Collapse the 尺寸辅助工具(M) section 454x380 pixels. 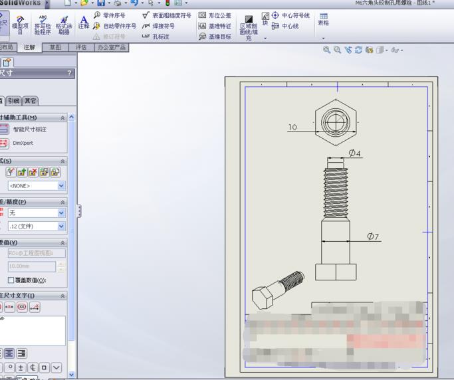tap(62, 118)
